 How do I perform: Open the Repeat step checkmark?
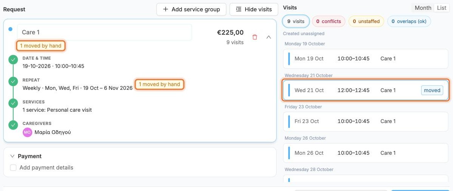click(x=13, y=82)
